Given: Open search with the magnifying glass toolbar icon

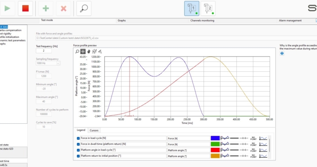Looking at the screenshot, I should [x=84, y=8].
